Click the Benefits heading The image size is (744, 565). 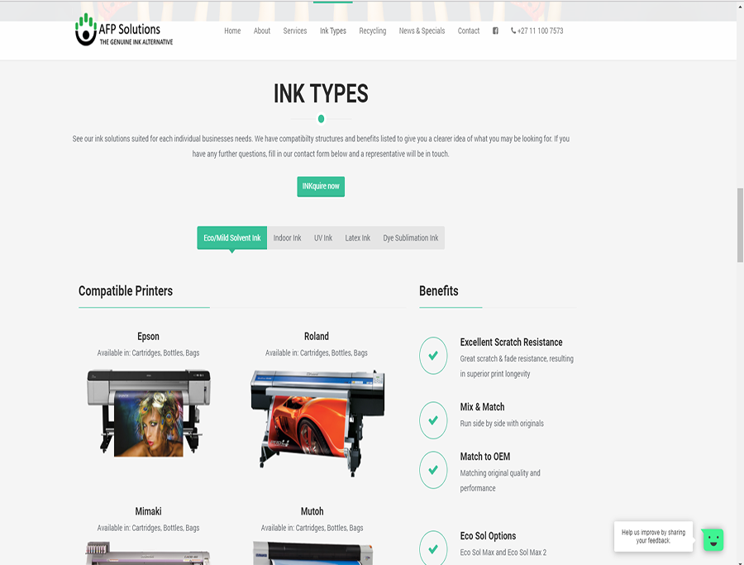[439, 291]
